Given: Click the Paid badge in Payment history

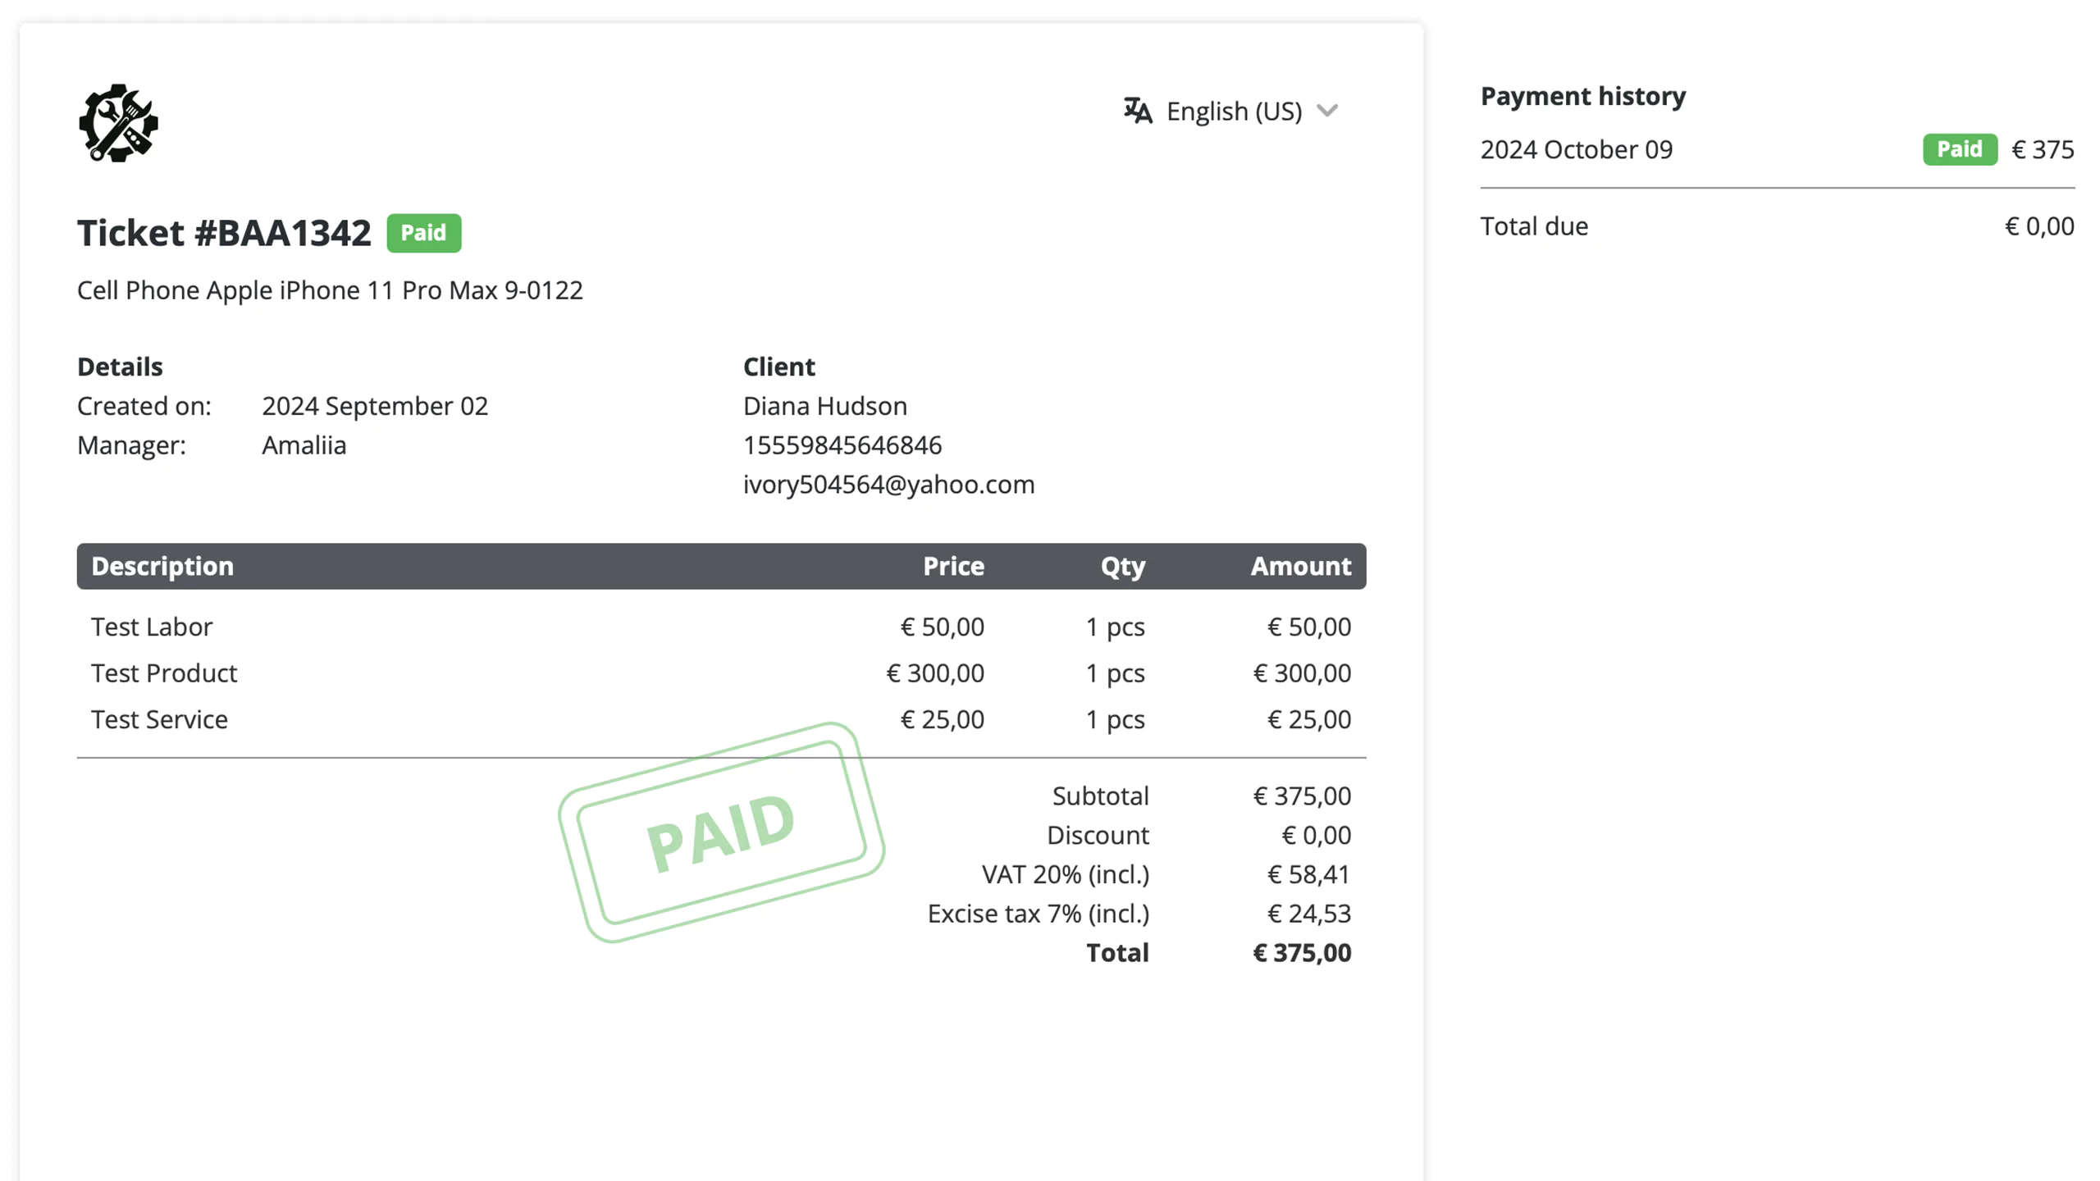Looking at the screenshot, I should [1959, 149].
